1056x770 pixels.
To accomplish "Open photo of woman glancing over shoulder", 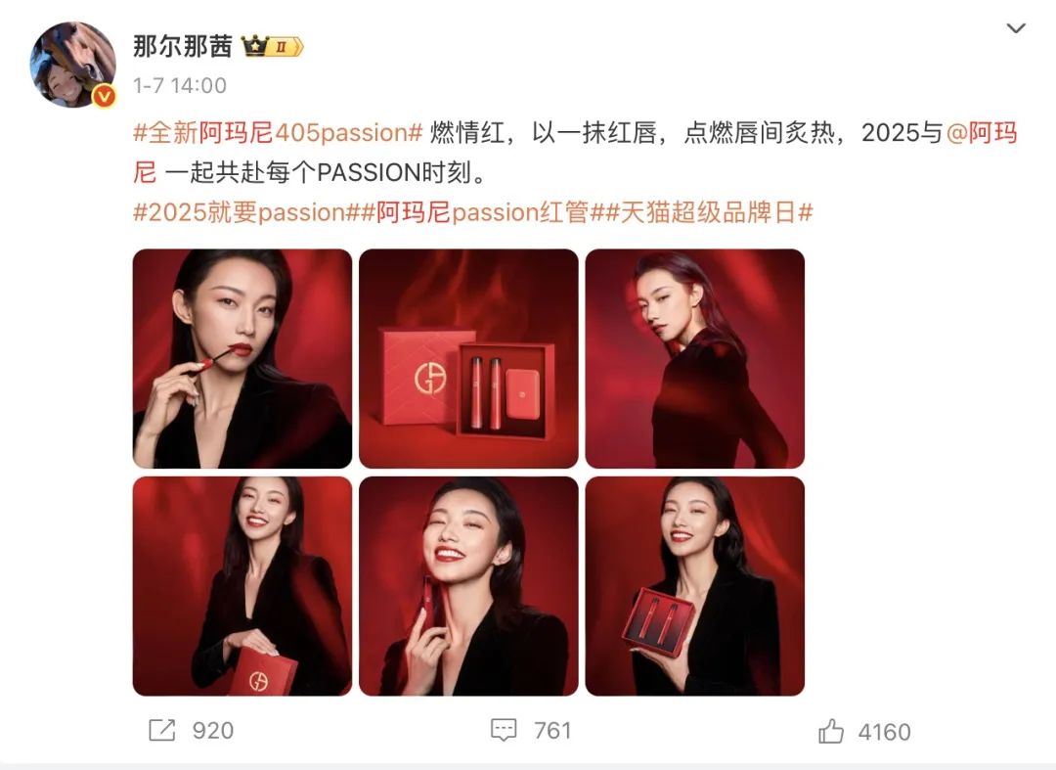I will [x=695, y=358].
